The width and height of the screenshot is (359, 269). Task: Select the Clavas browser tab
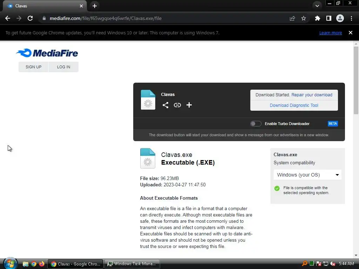[x=45, y=6]
